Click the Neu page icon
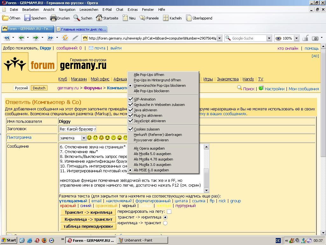 (125, 18)
